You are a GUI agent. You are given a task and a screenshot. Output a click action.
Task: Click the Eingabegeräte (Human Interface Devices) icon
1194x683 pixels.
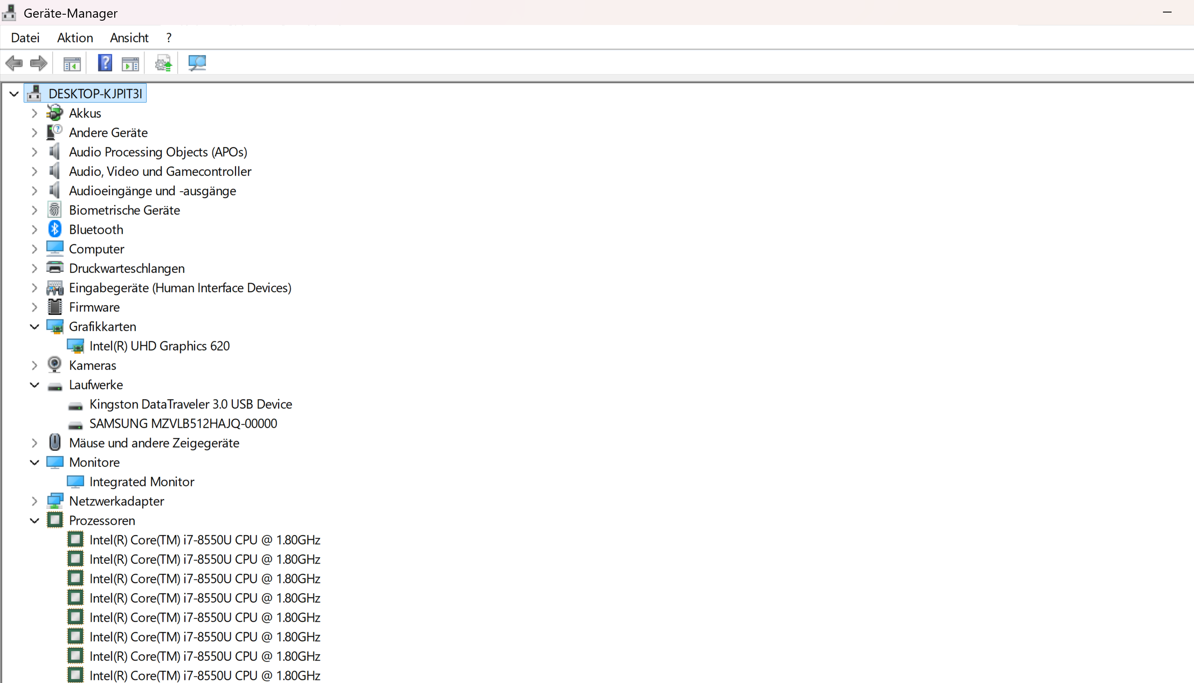pos(55,287)
